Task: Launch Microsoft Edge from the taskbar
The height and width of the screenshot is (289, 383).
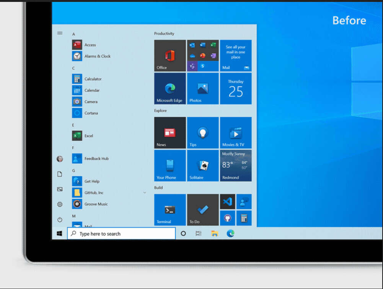Action: coord(230,233)
